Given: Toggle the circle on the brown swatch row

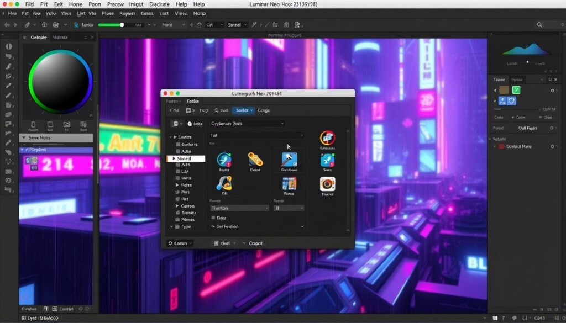Looking at the screenshot, I should pos(552,91).
